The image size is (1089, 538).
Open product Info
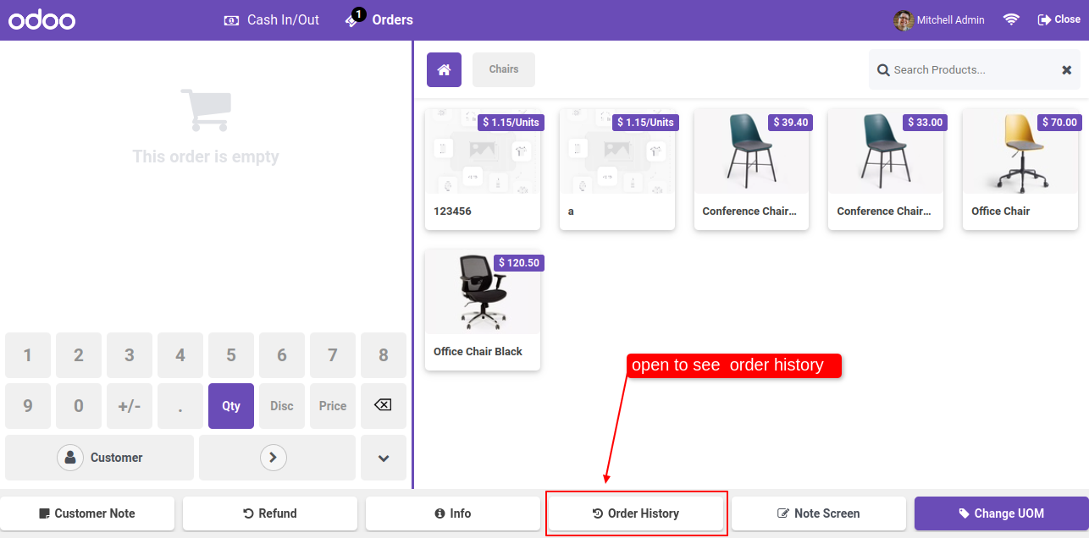point(453,513)
